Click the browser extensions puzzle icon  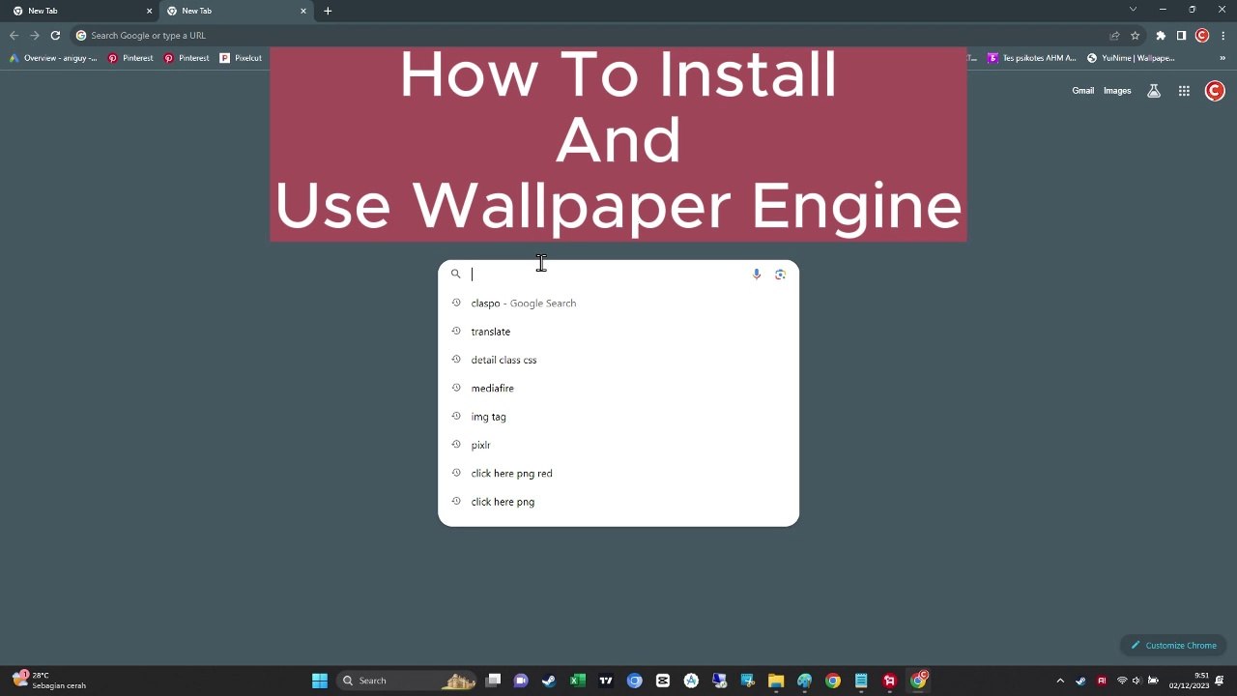pos(1160,35)
